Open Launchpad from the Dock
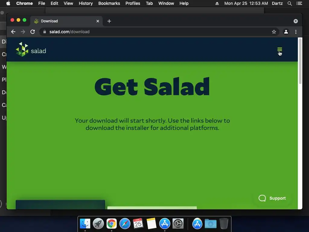 (x=98, y=224)
